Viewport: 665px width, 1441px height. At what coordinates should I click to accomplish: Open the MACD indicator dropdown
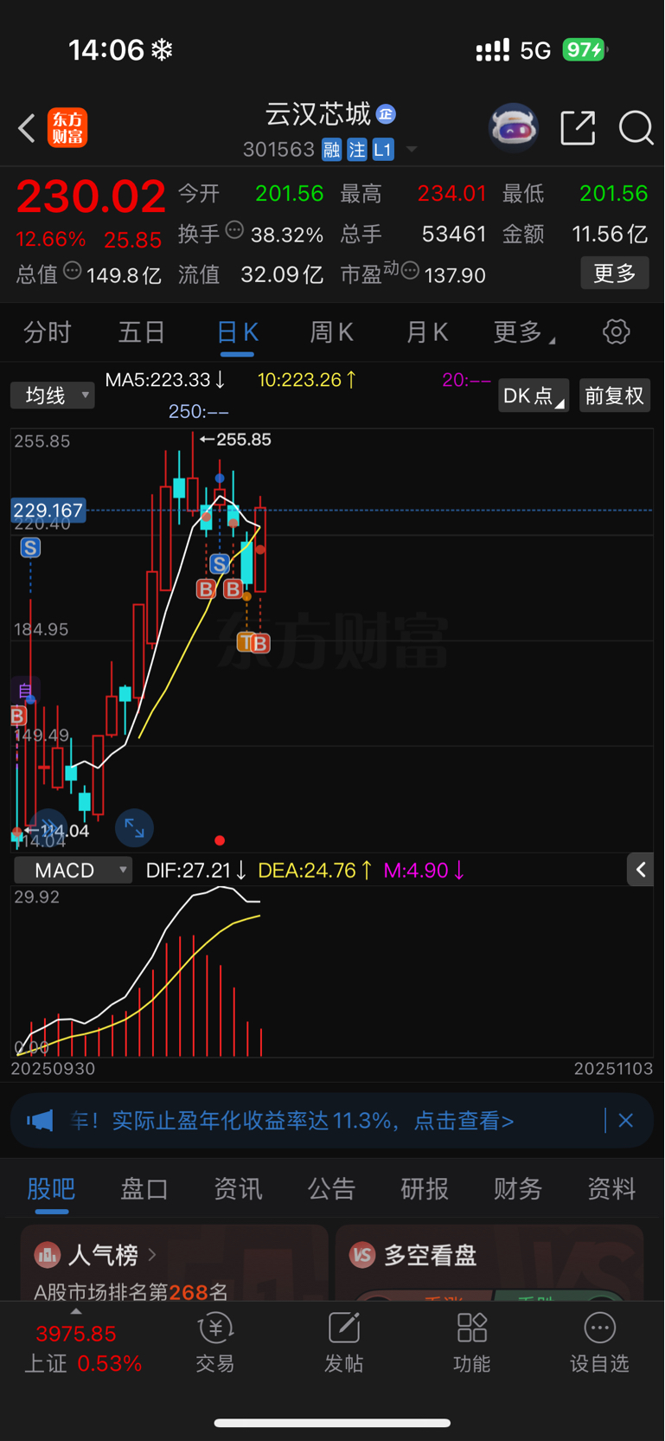pos(74,870)
